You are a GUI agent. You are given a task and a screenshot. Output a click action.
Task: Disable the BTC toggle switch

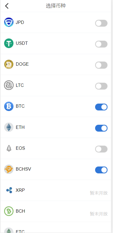tap(101, 107)
